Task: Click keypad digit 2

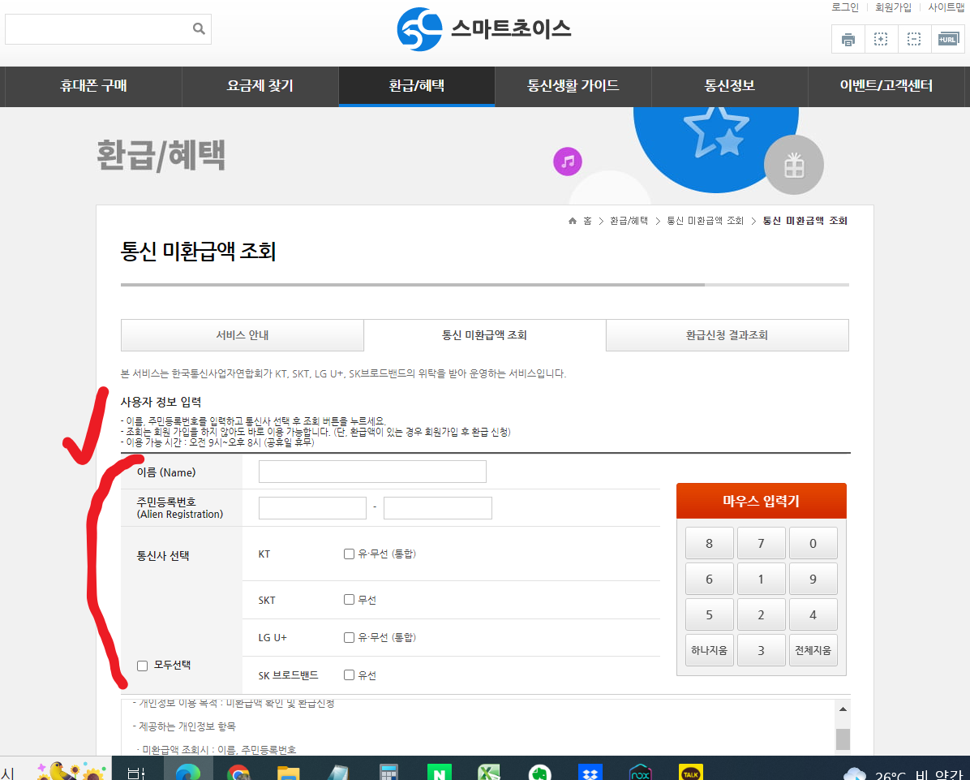Action: pos(762,614)
